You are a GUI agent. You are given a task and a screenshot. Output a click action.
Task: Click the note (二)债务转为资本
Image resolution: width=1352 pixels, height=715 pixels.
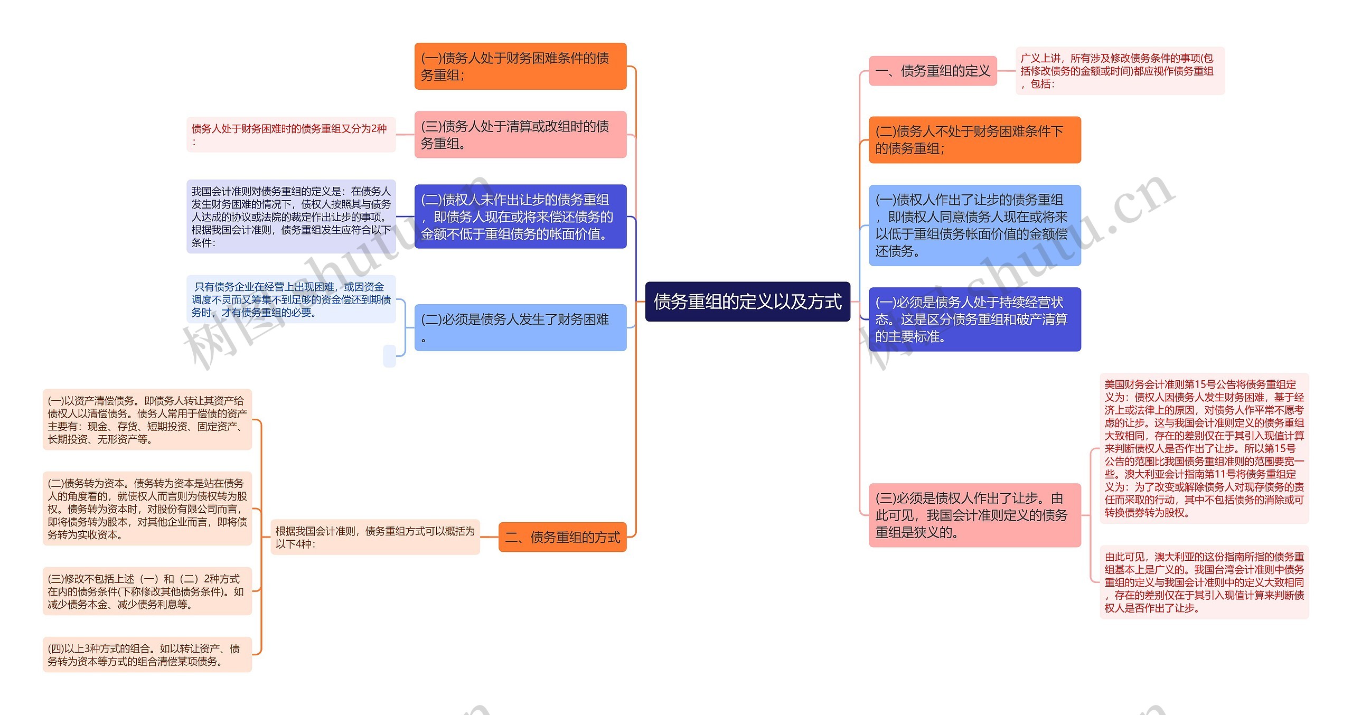point(147,509)
